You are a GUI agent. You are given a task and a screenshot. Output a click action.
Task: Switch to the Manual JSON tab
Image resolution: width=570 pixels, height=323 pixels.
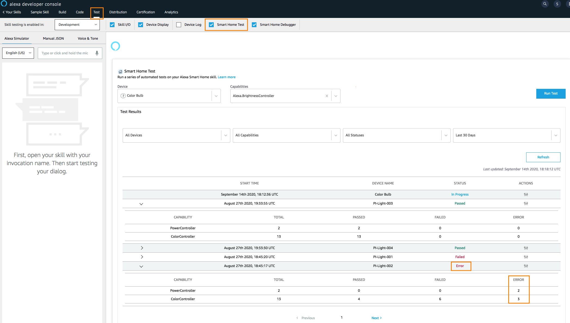click(x=53, y=39)
